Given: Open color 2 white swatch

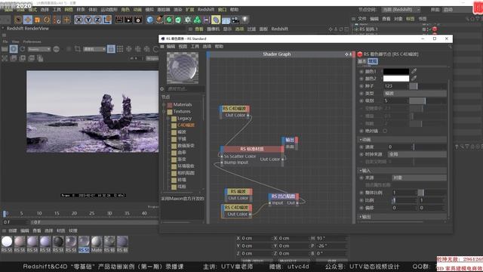Looking at the screenshot, I should [x=396, y=79].
